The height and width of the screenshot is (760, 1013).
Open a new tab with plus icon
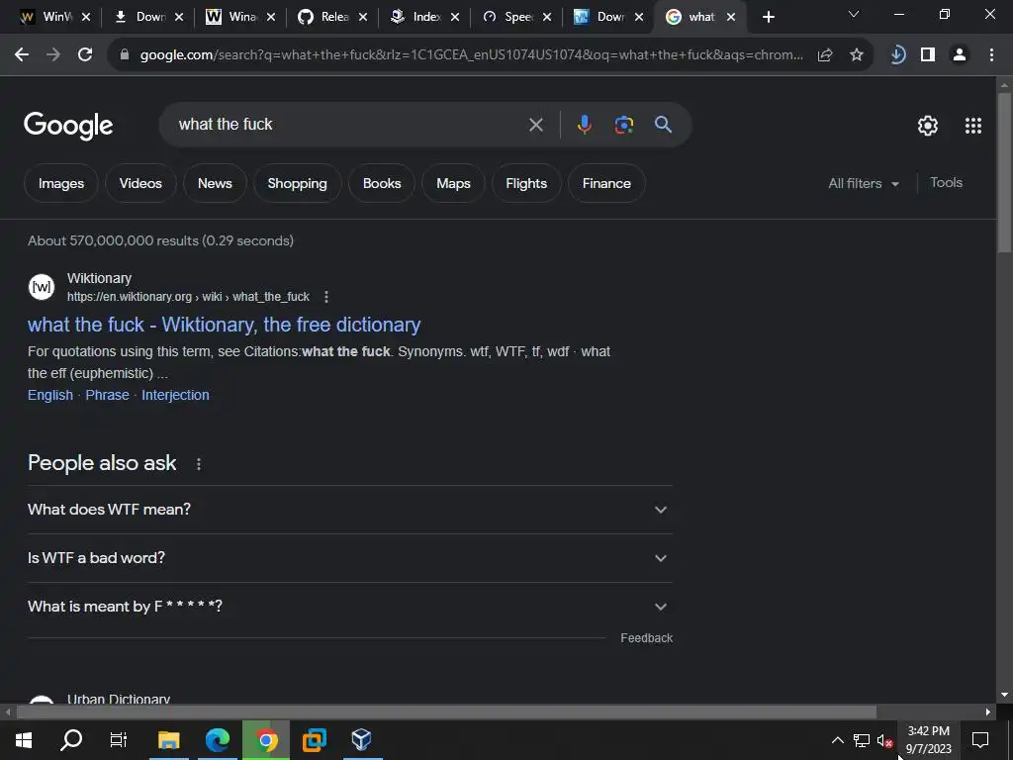[768, 17]
